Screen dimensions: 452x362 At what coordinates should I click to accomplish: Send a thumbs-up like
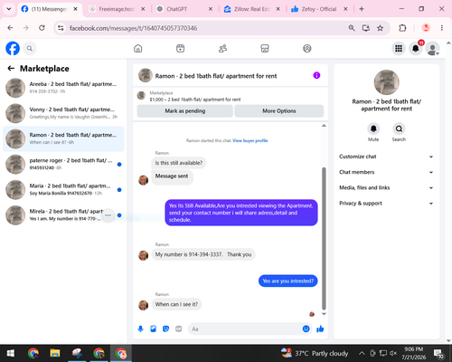point(320,329)
